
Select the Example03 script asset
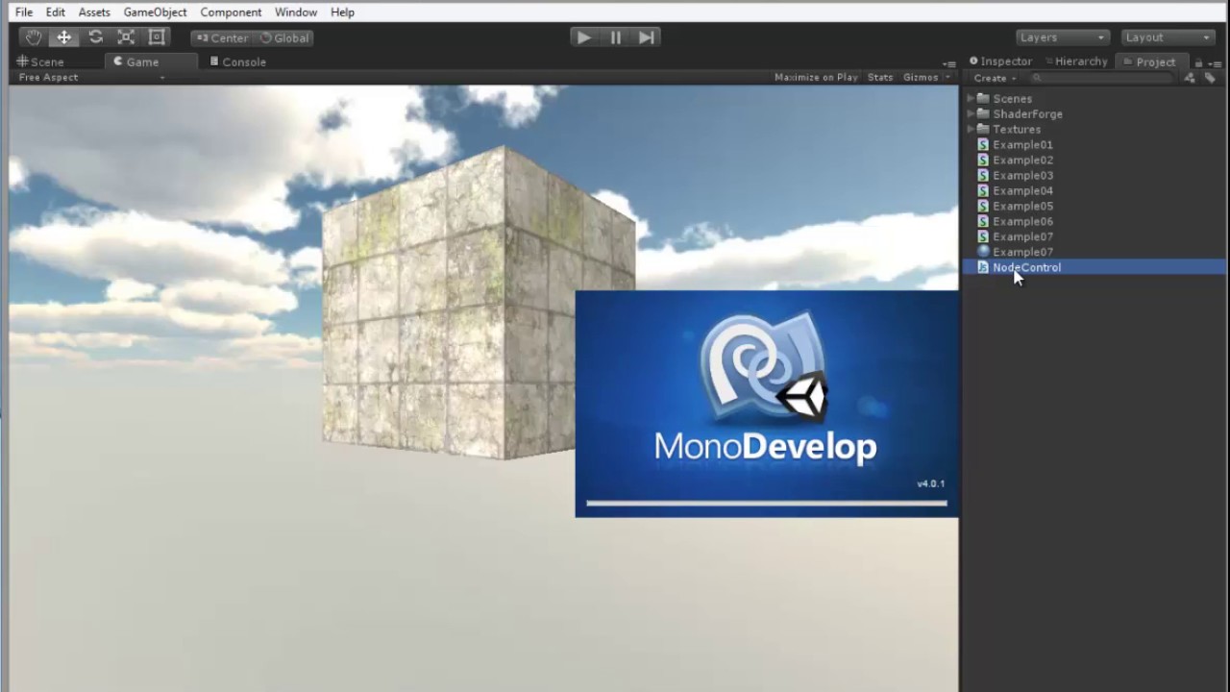pos(1022,175)
